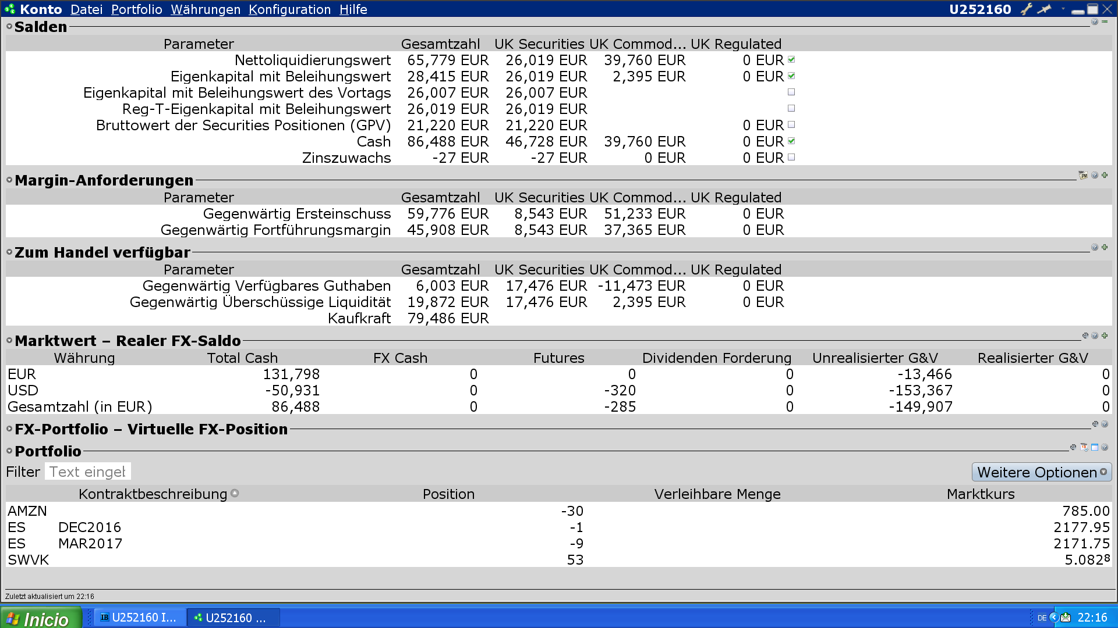Viewport: 1118px width, 628px height.
Task: Toggle the Zinszuwachs row checkbox
Action: 791,157
